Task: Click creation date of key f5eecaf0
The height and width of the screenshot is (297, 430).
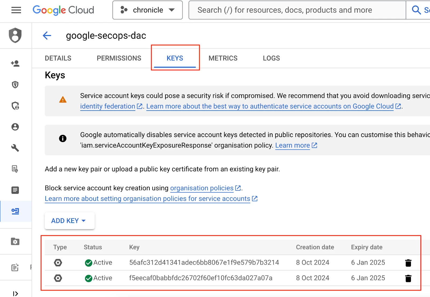Action: point(313,278)
